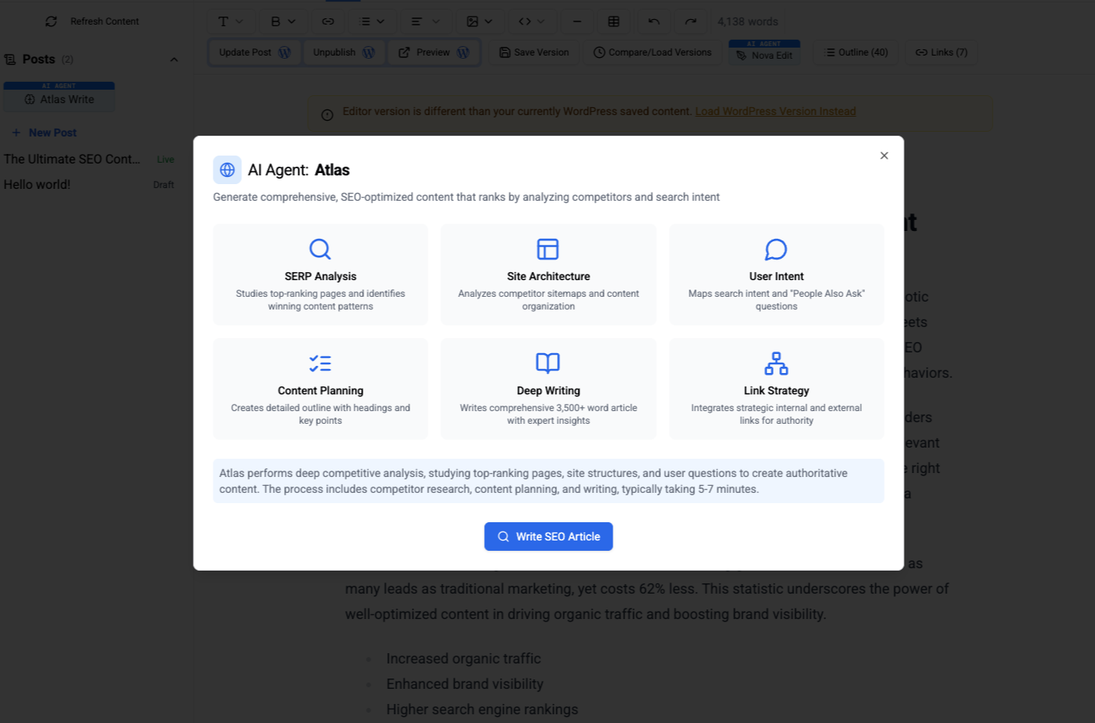The image size is (1095, 723).
Task: Click the Preview button
Action: (433, 52)
